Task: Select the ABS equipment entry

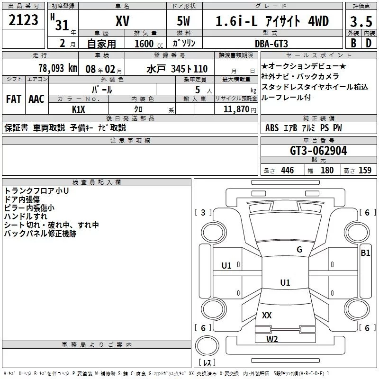Action: point(272,128)
